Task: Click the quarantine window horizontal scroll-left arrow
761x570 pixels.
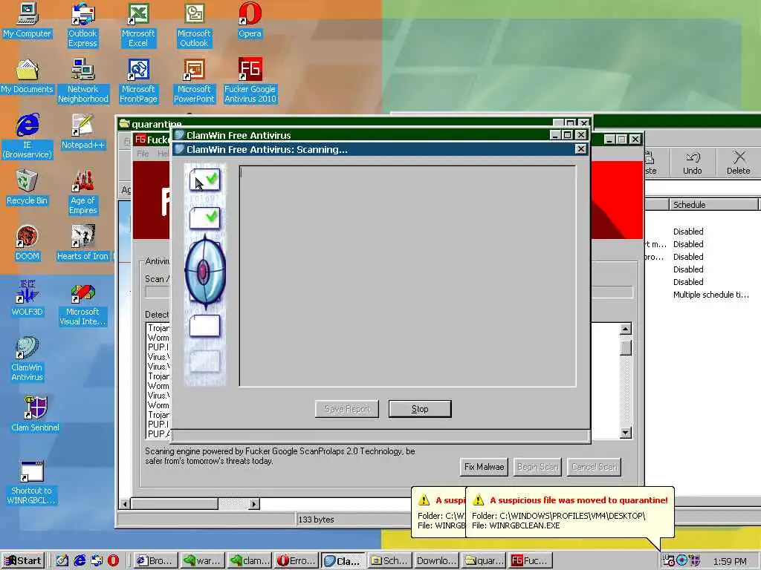Action: click(125, 504)
